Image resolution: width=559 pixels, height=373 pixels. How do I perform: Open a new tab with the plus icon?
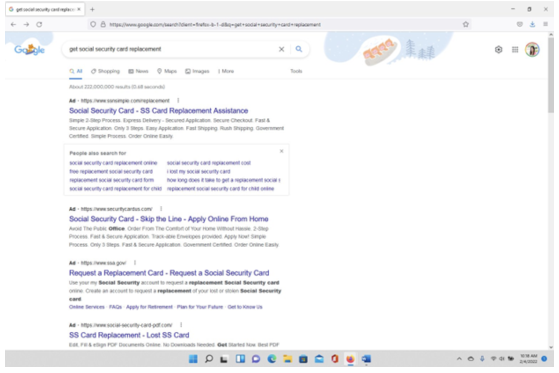click(92, 9)
